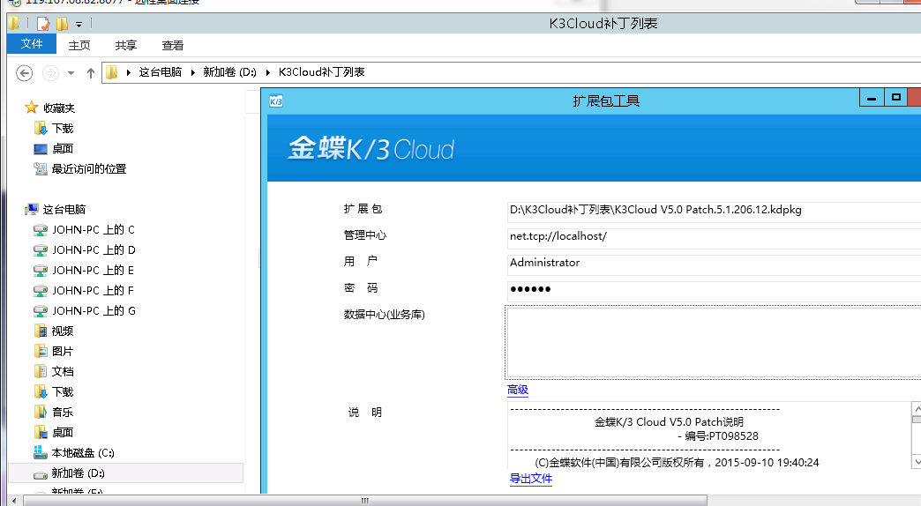Viewport: 921px width, 506px height.
Task: Minimize the 扩展包工具 window
Action: click(x=872, y=98)
